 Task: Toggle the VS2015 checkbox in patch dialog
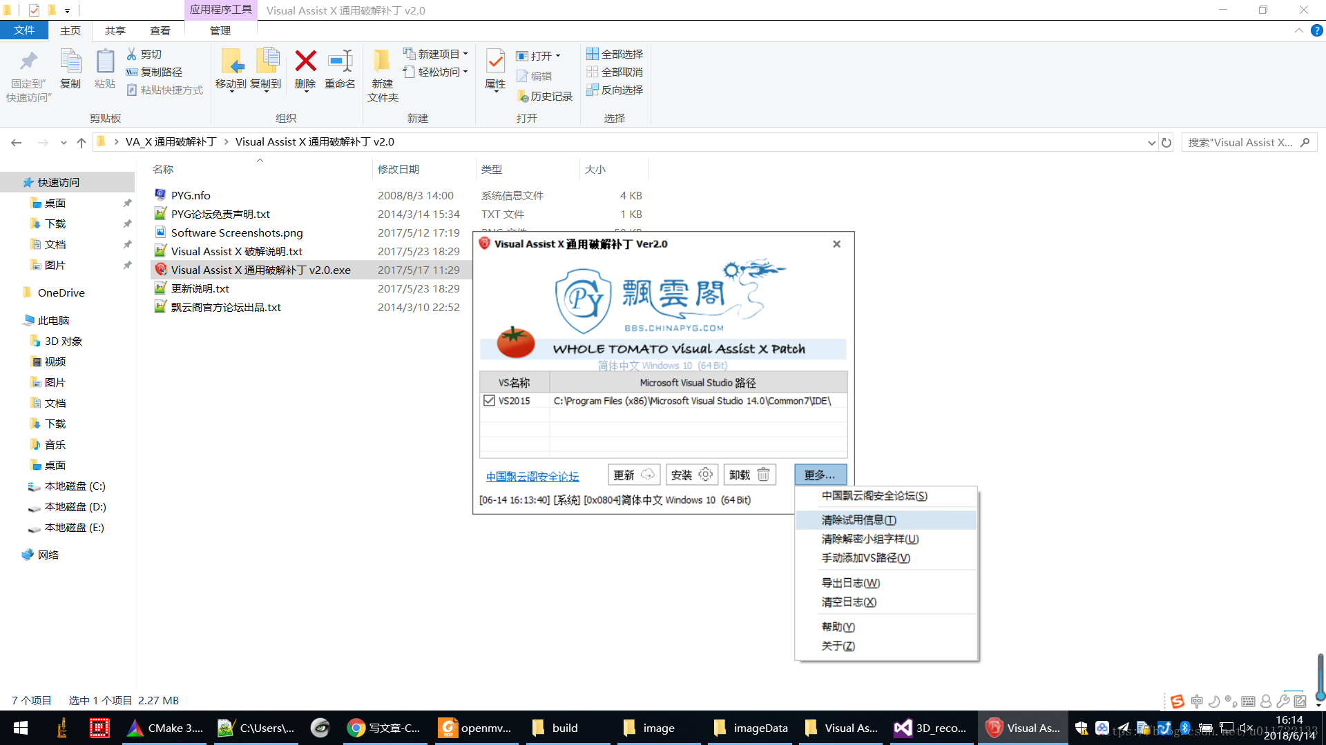(489, 400)
